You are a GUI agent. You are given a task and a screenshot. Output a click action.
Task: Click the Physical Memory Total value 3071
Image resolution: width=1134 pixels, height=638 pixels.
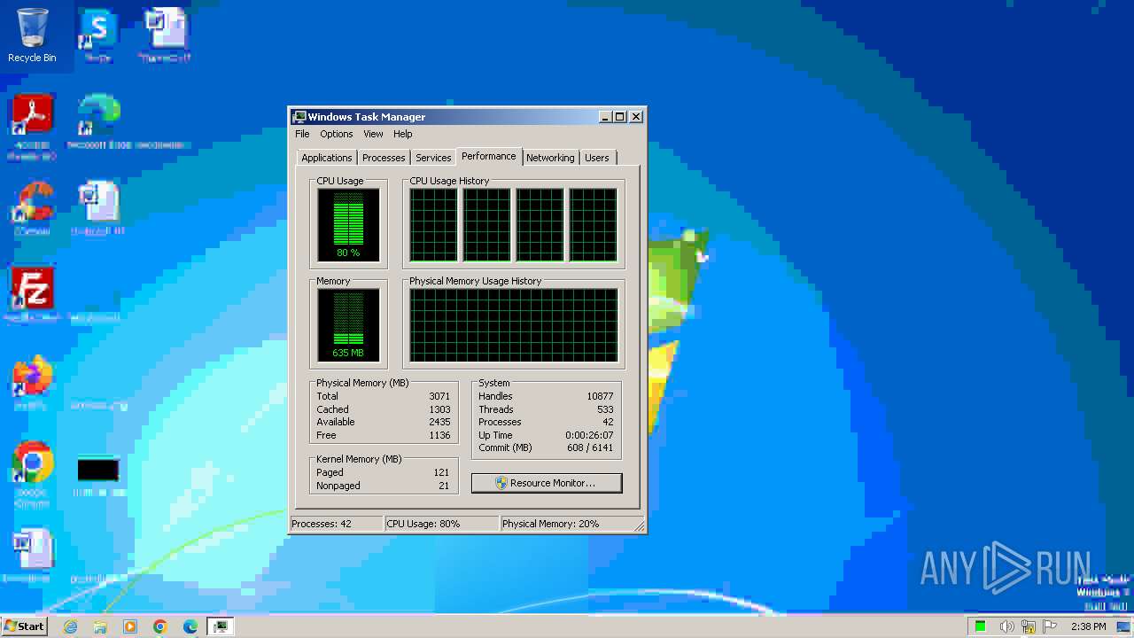(x=439, y=396)
